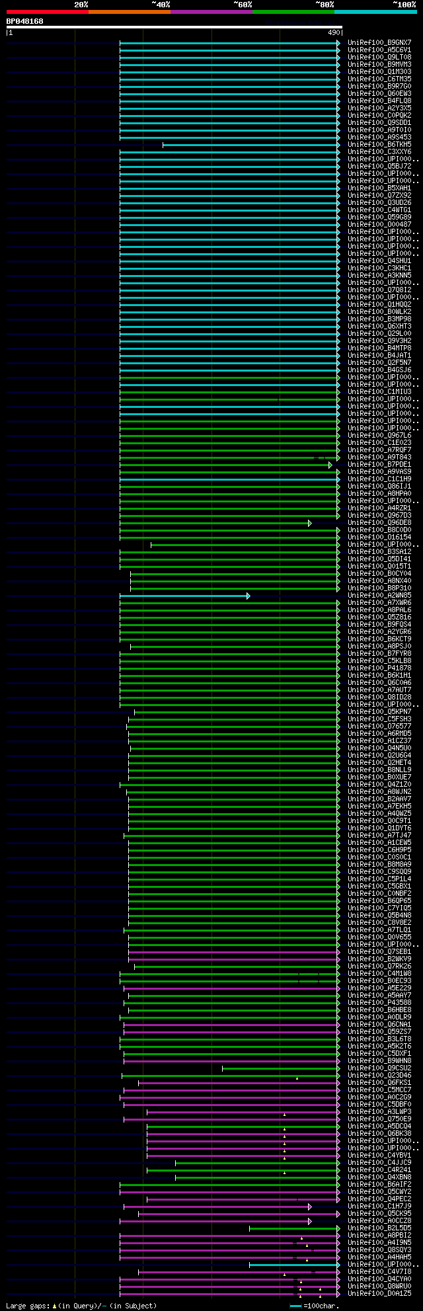
Task: Select label UniRef100_P41878
Action: point(379,668)
